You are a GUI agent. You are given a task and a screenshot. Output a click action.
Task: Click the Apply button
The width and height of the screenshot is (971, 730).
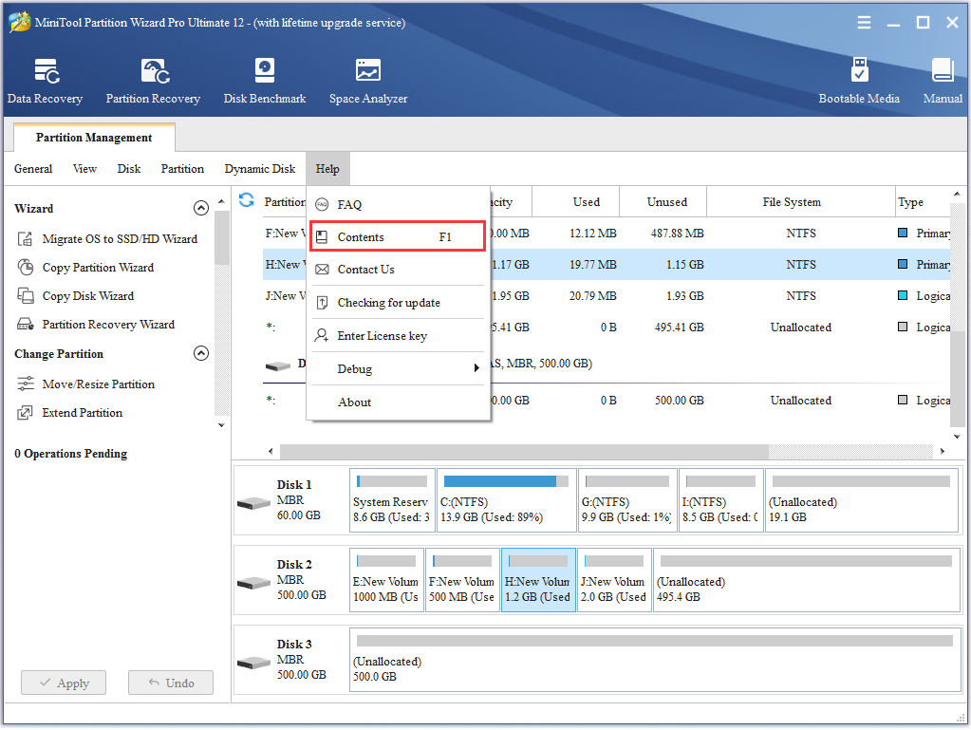click(x=64, y=683)
